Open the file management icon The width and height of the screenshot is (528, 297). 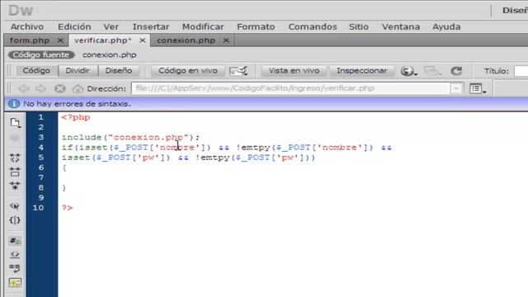(x=432, y=71)
